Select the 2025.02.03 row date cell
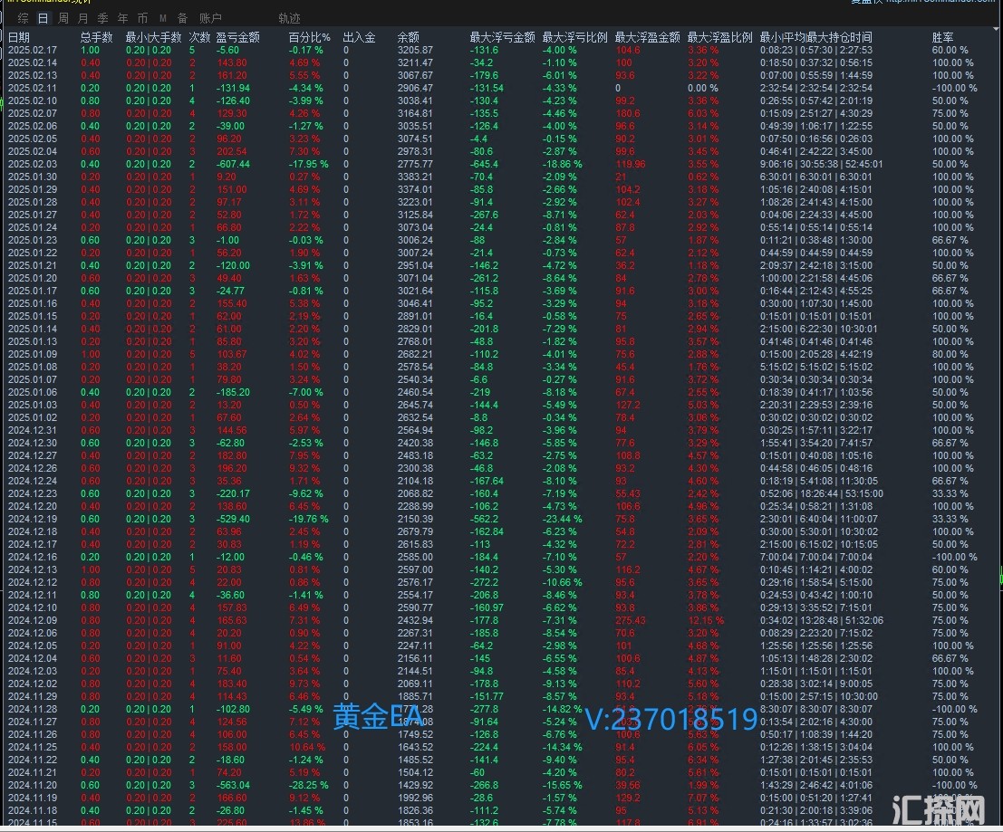This screenshot has width=1003, height=832. (x=32, y=165)
